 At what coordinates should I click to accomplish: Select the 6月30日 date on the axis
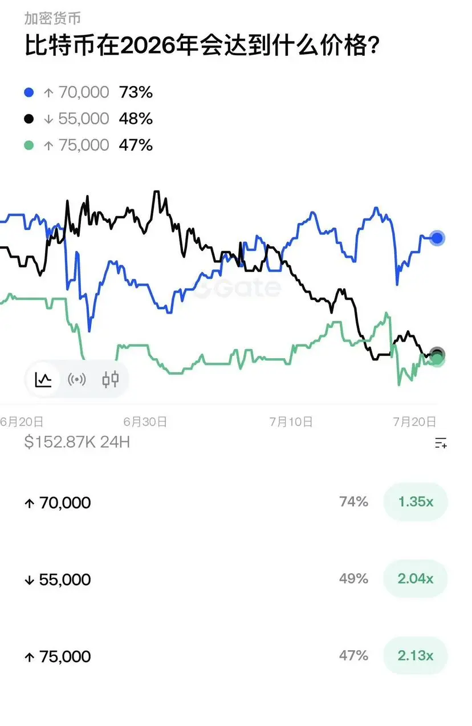(x=145, y=422)
